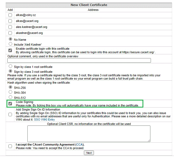Click inside the Optional Client CSR textarea
Screen dimensions: 174x157
(89, 134)
